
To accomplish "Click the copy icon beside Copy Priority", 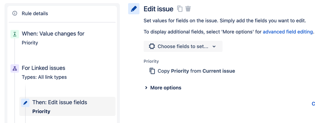I will (x=152, y=71).
